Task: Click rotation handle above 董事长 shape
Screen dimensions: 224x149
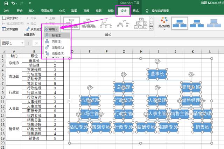Action: [x=157, y=61]
